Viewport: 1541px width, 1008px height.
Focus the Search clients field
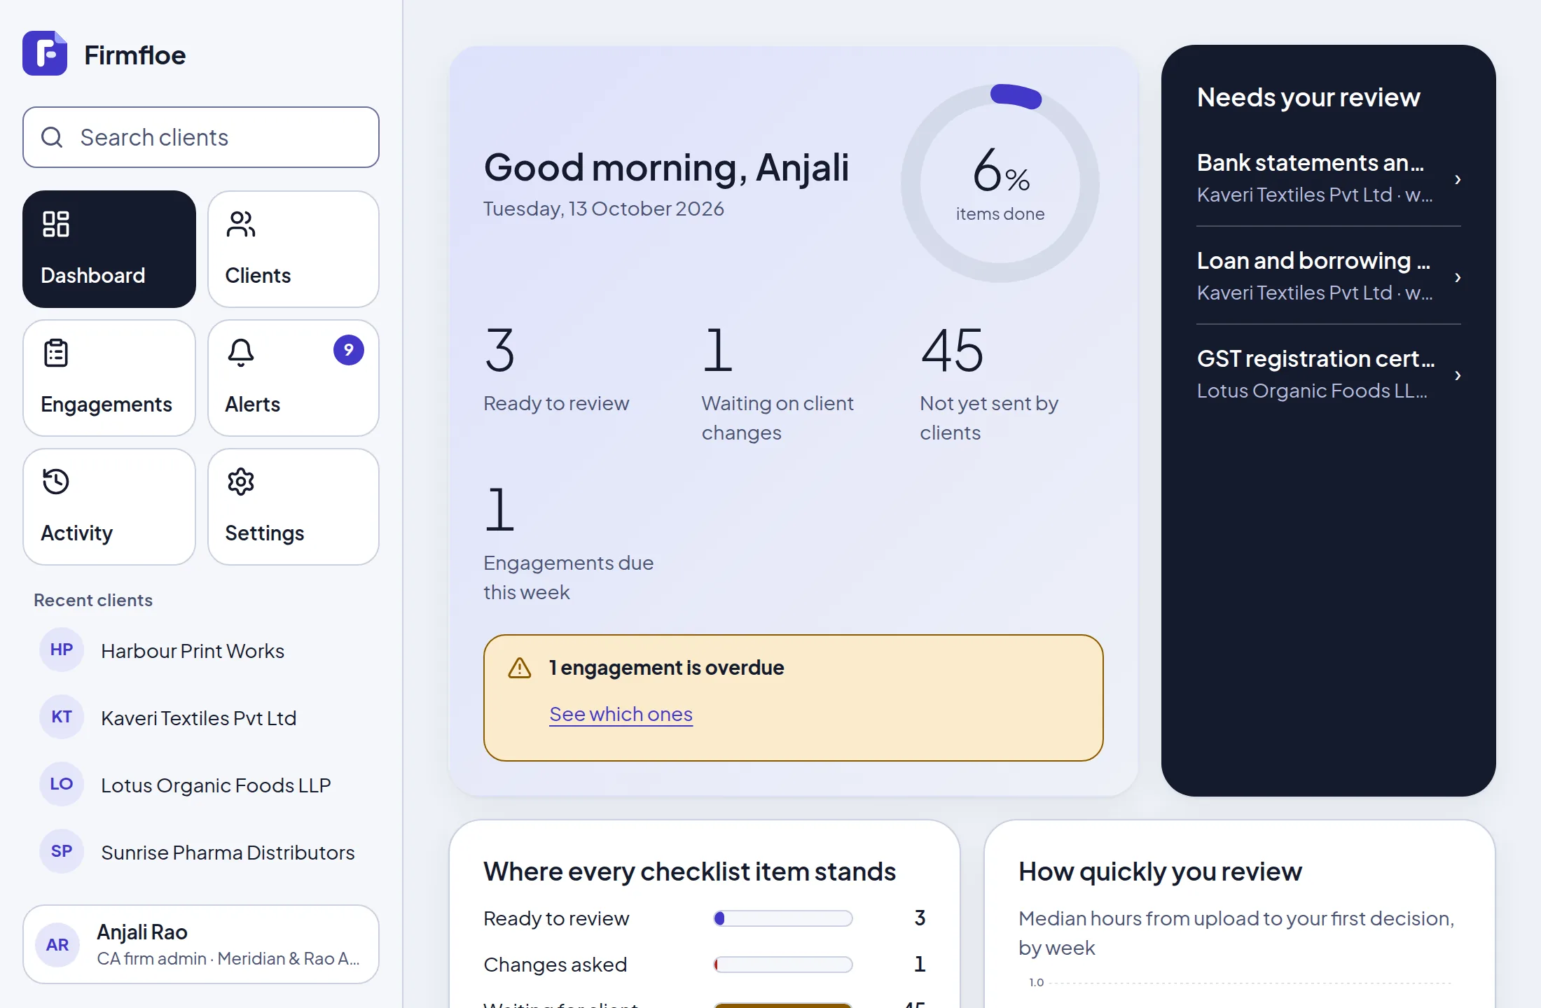click(201, 137)
